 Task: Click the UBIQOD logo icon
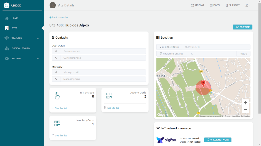click(x=6, y=6)
